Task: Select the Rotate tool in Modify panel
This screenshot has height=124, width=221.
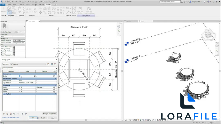Action: point(49,12)
